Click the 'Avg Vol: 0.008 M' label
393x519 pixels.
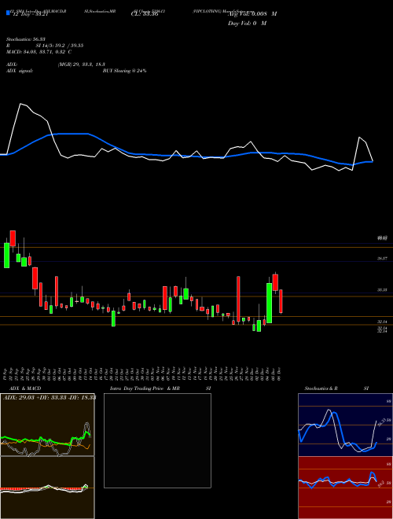click(x=252, y=14)
